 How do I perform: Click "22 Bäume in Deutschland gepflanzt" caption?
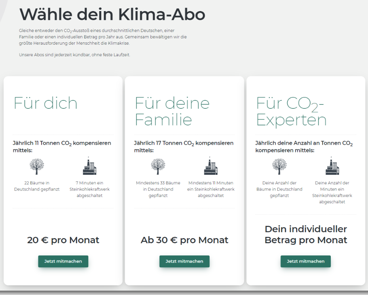click(x=37, y=186)
